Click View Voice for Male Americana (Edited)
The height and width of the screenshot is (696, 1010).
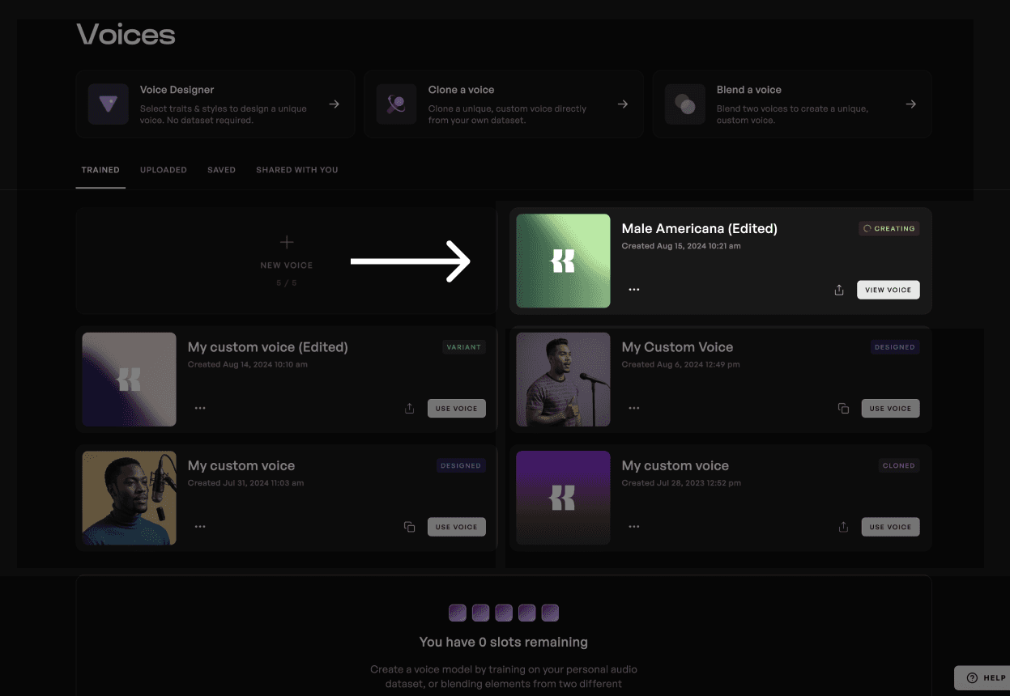(889, 290)
